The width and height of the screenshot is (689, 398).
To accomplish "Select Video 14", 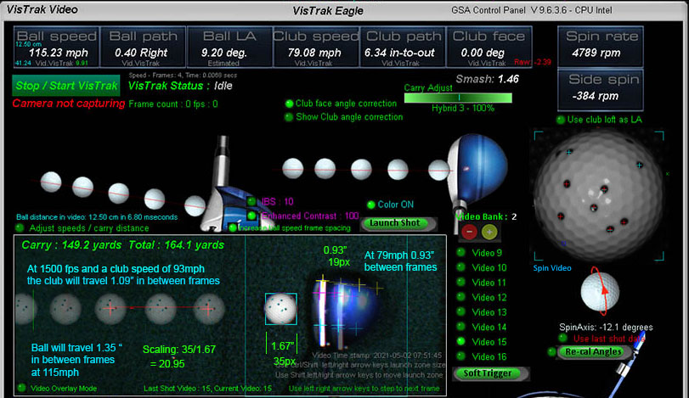I will (x=461, y=327).
